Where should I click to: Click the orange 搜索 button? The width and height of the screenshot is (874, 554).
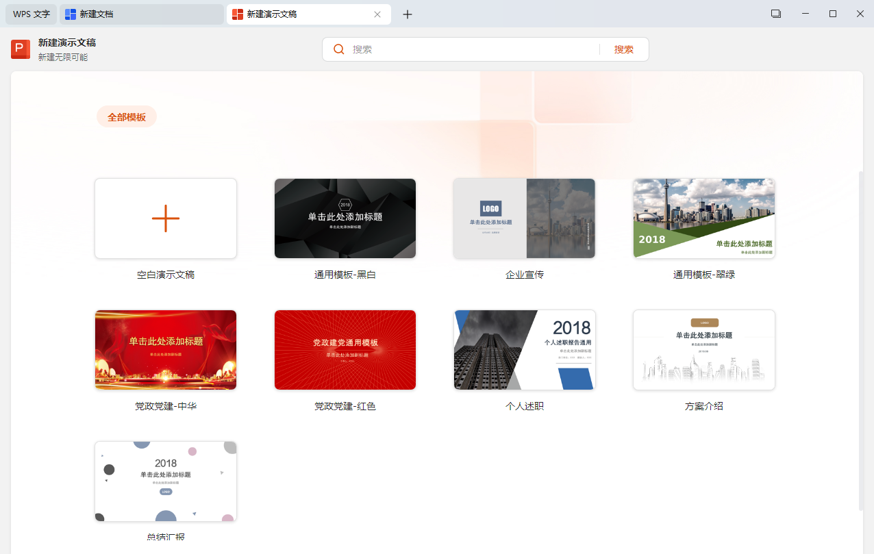point(624,49)
